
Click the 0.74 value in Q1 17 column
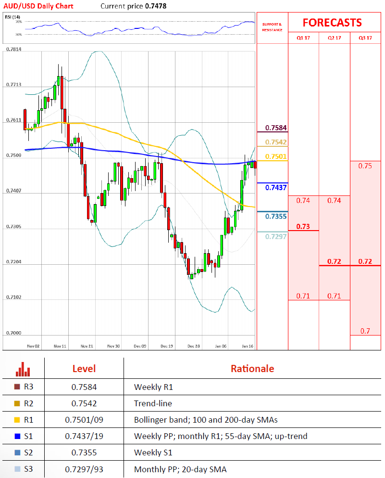(303, 200)
